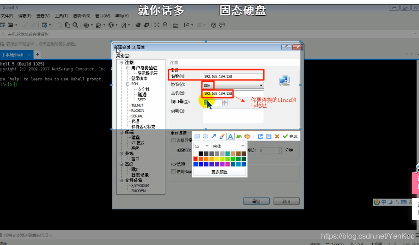Click the dialog help question mark button
This screenshot has height=245, width=419.
pyautogui.click(x=286, y=47)
